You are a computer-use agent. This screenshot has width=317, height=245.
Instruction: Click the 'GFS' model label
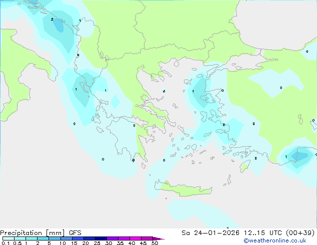pos(75,233)
